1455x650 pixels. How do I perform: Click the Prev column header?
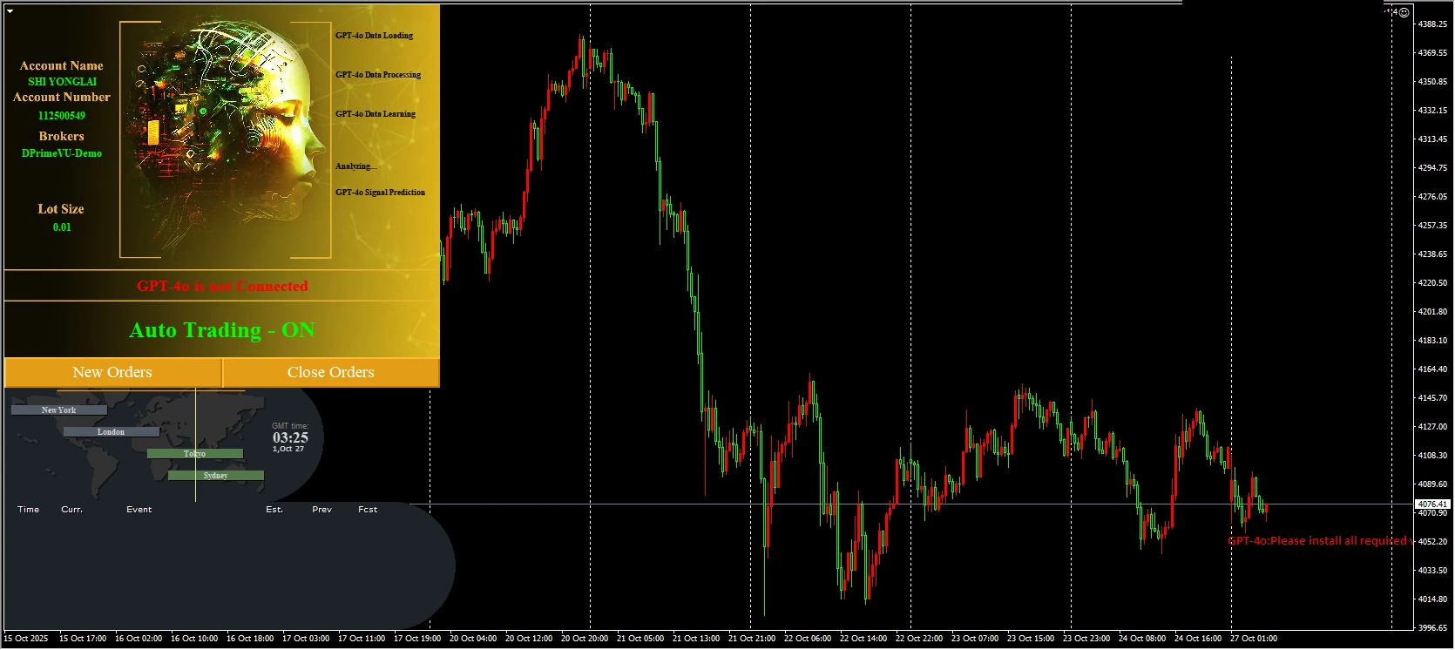[x=322, y=510]
